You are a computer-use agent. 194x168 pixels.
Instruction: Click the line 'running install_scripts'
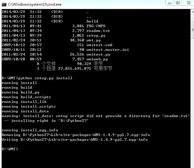point(29,106)
